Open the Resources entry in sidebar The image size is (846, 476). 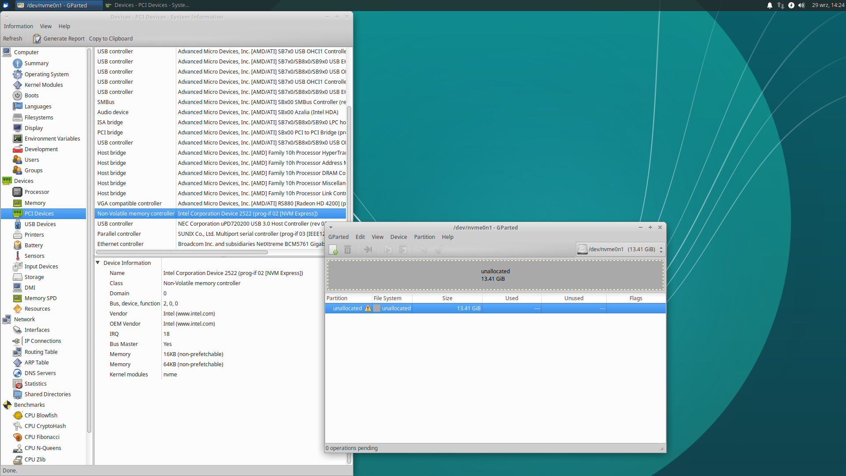37,309
